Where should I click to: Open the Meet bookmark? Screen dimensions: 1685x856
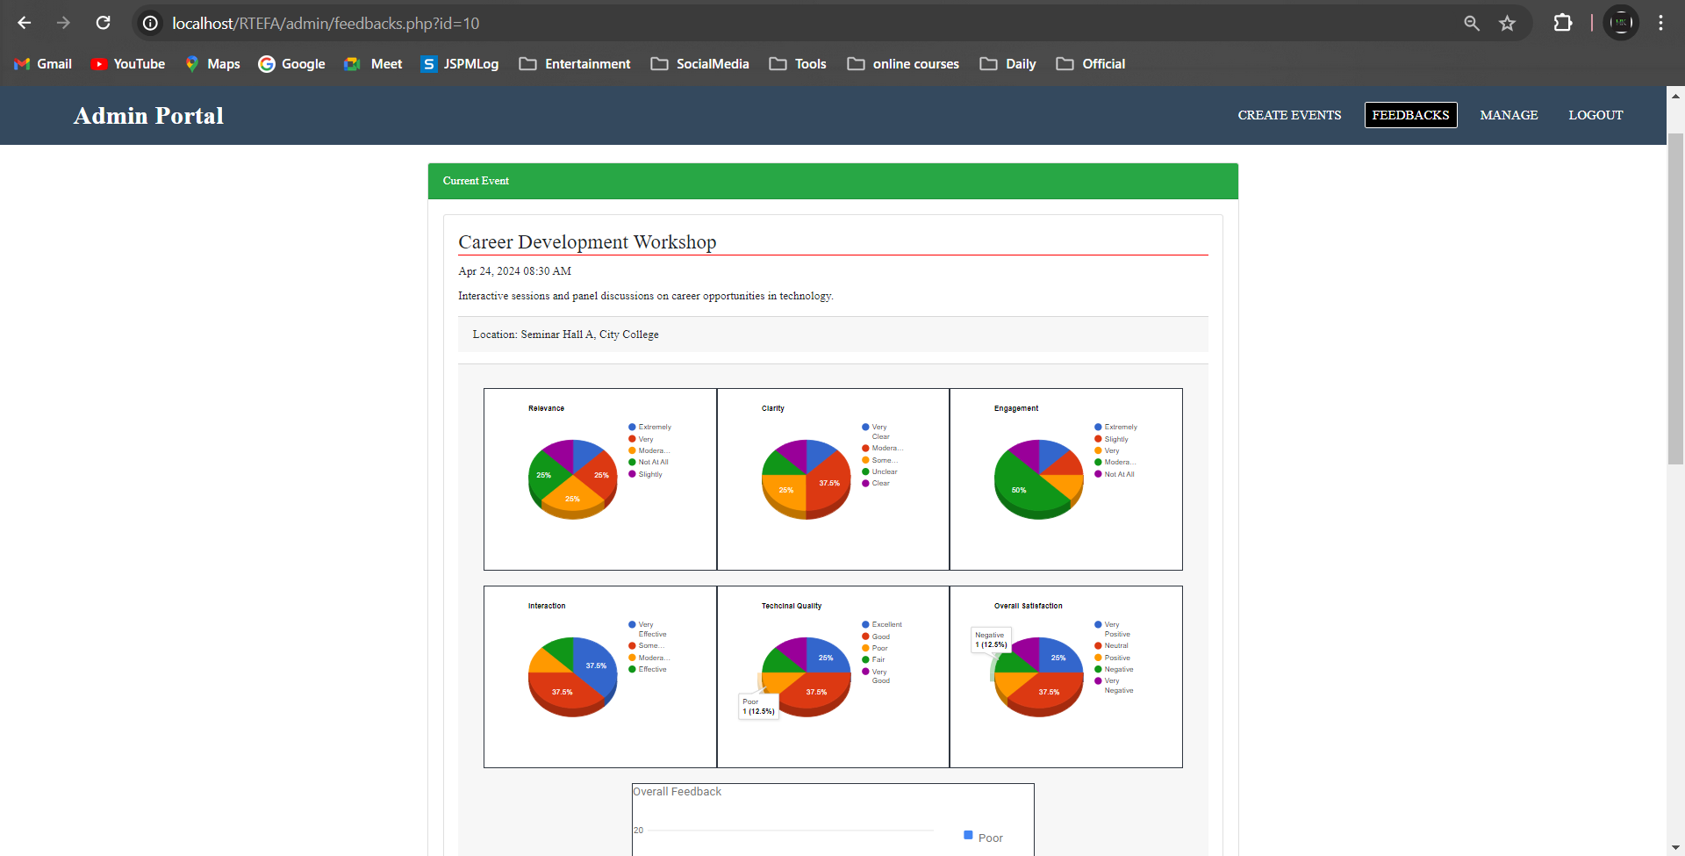(373, 64)
